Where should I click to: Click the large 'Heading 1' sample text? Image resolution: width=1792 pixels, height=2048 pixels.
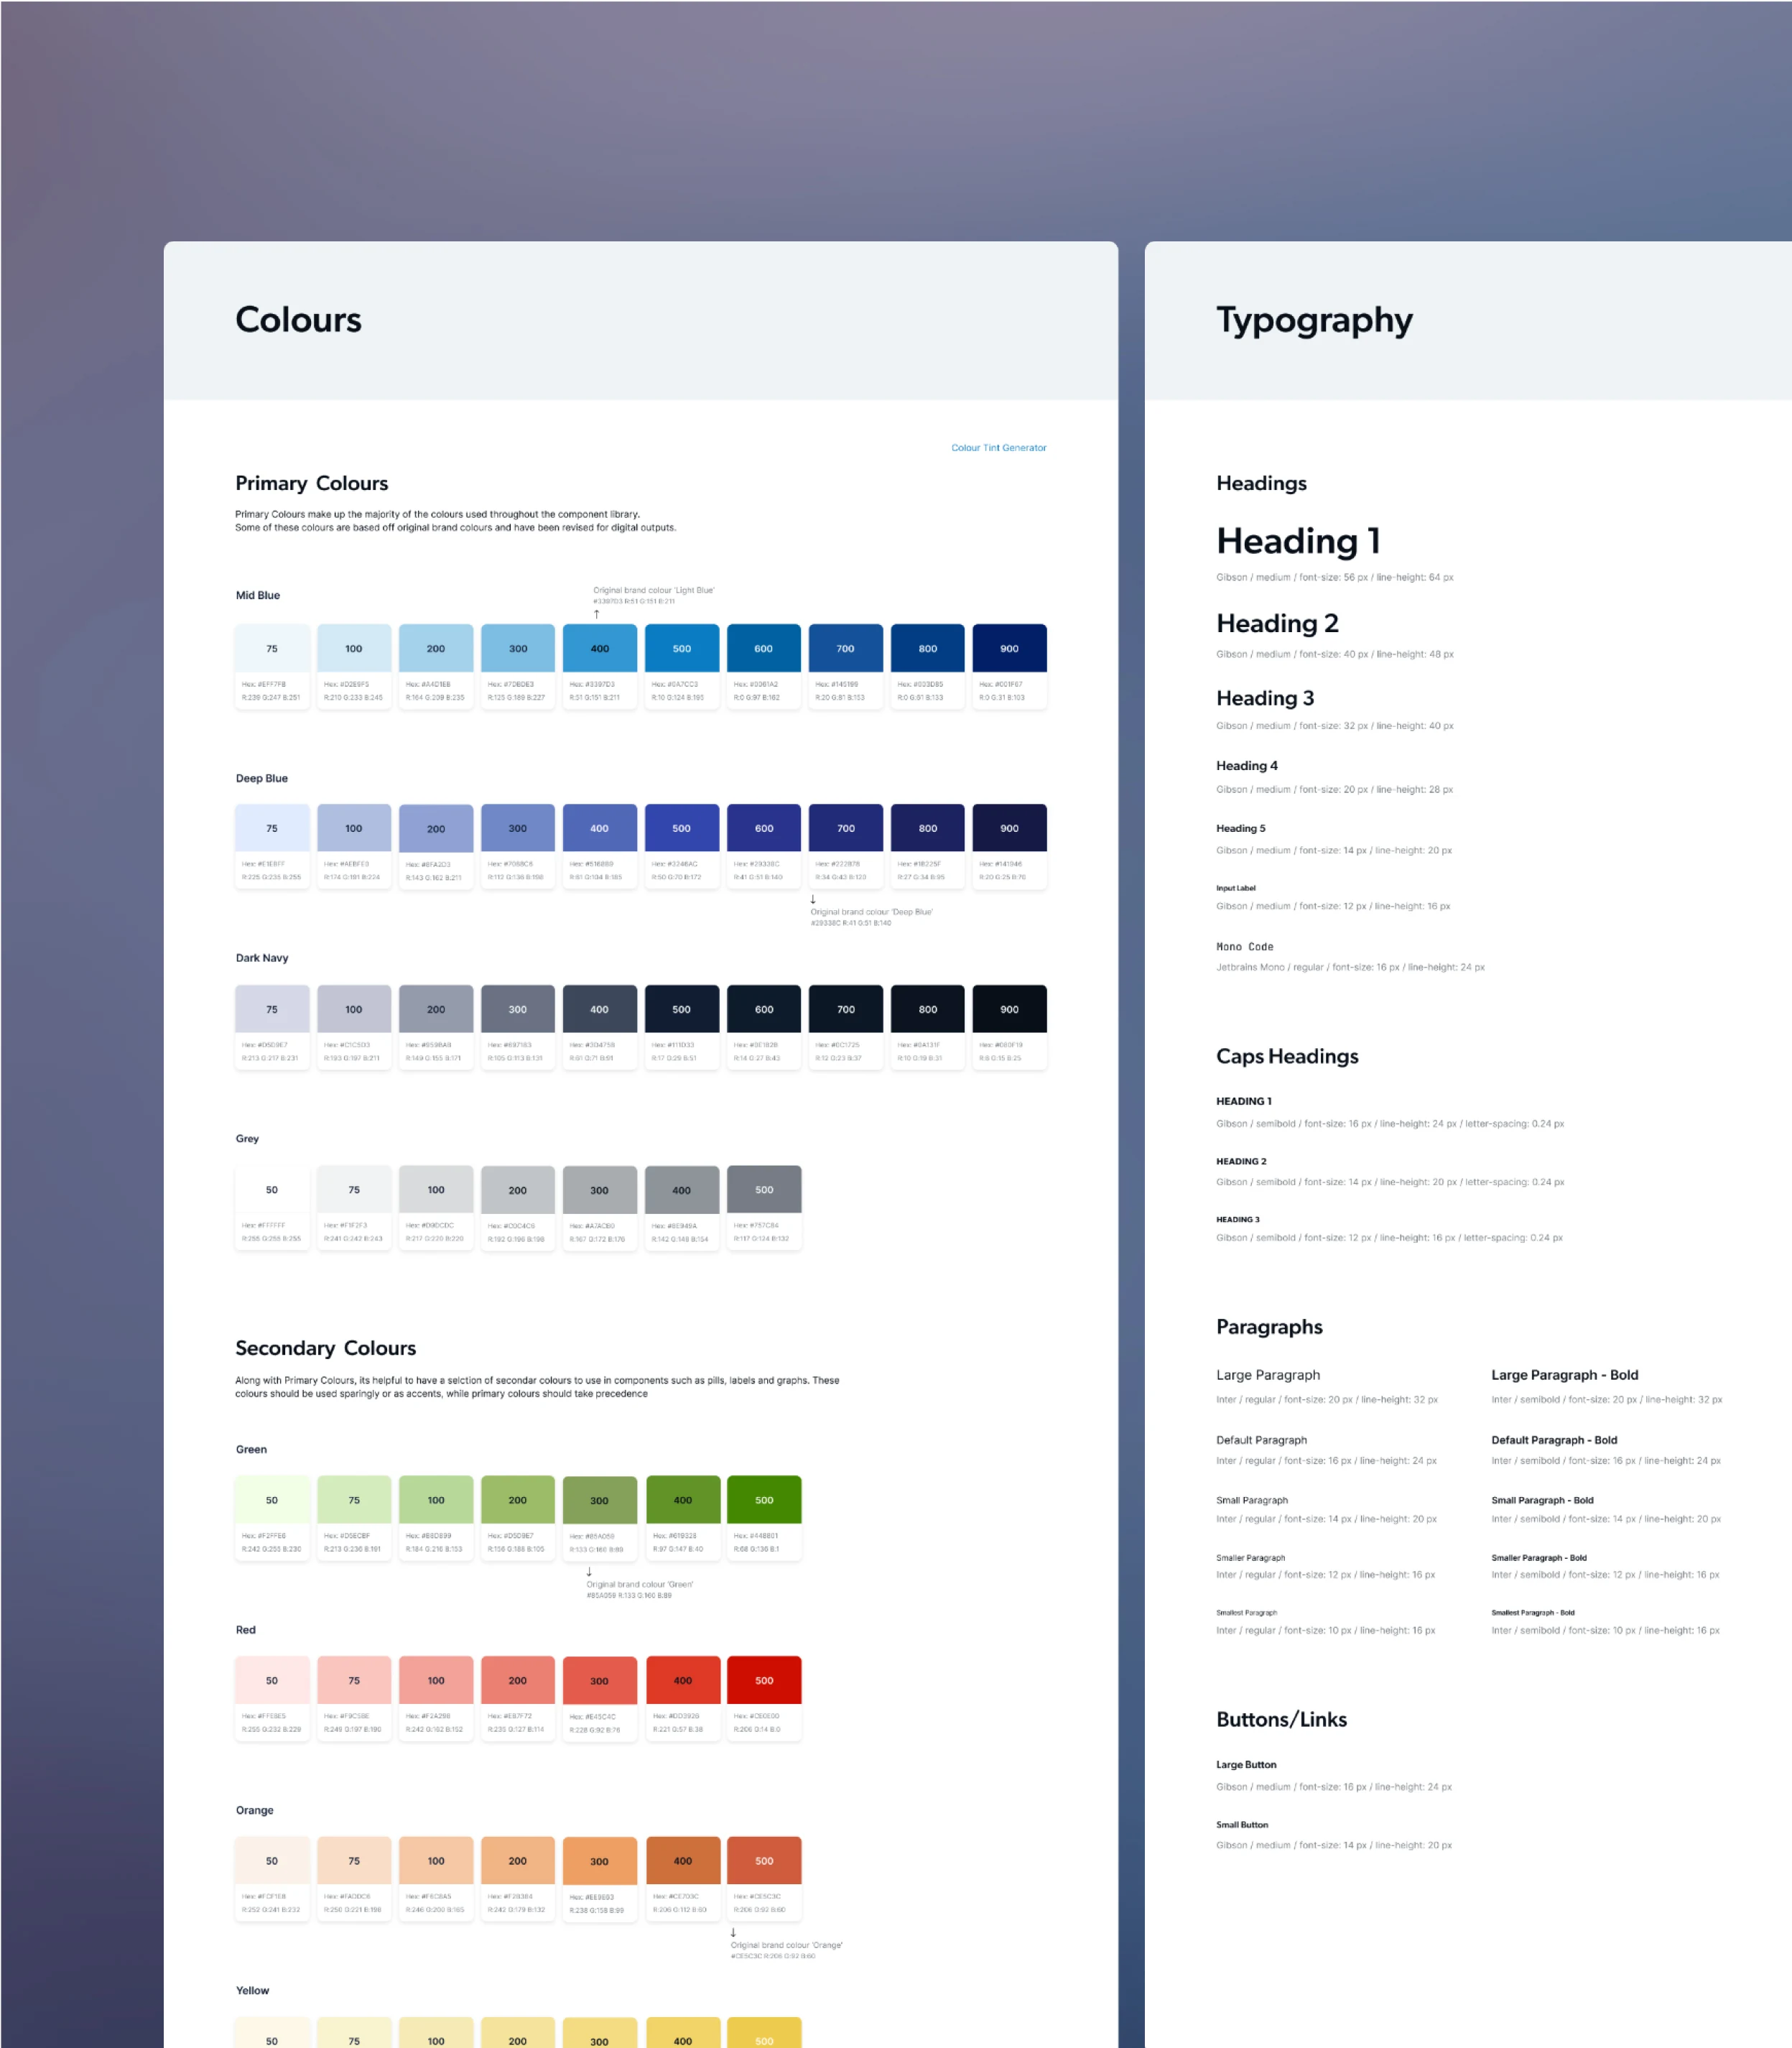pyautogui.click(x=1298, y=541)
